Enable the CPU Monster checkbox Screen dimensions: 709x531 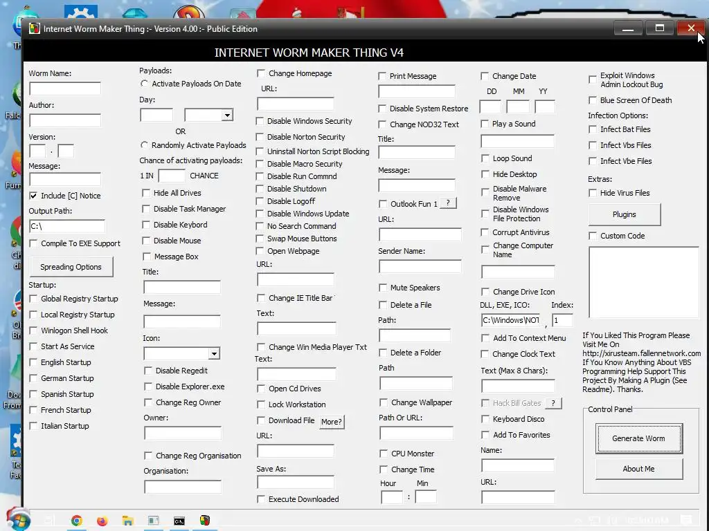[384, 454]
